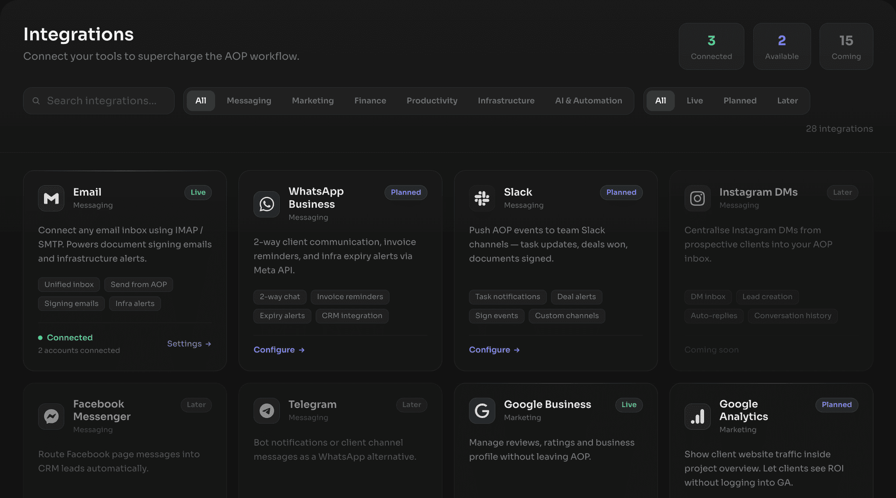The width and height of the screenshot is (896, 498).
Task: Click the Google Analytics bar chart icon
Action: pos(697,416)
